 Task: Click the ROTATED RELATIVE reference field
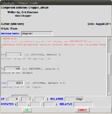click(x=83, y=104)
